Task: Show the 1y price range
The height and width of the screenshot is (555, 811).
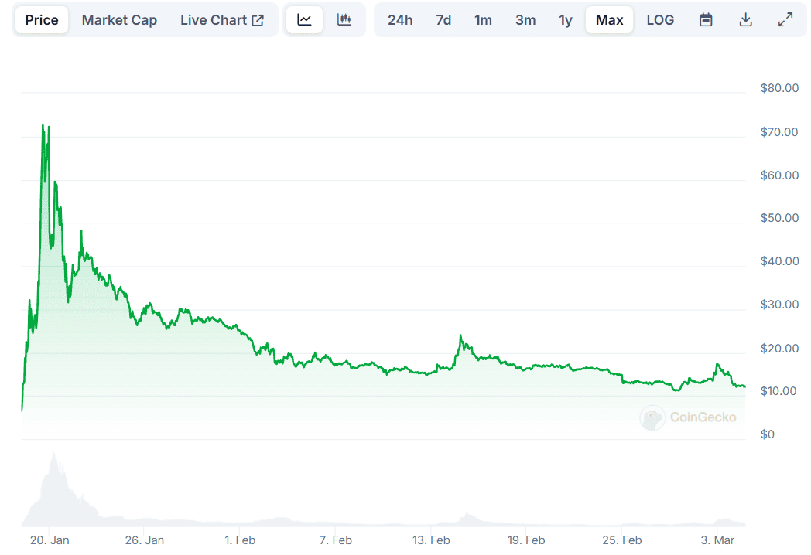Action: [x=566, y=20]
